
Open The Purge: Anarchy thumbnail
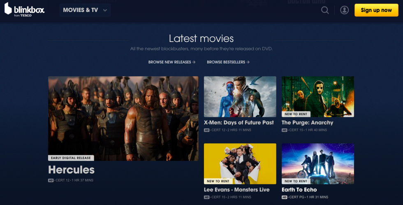(x=317, y=96)
